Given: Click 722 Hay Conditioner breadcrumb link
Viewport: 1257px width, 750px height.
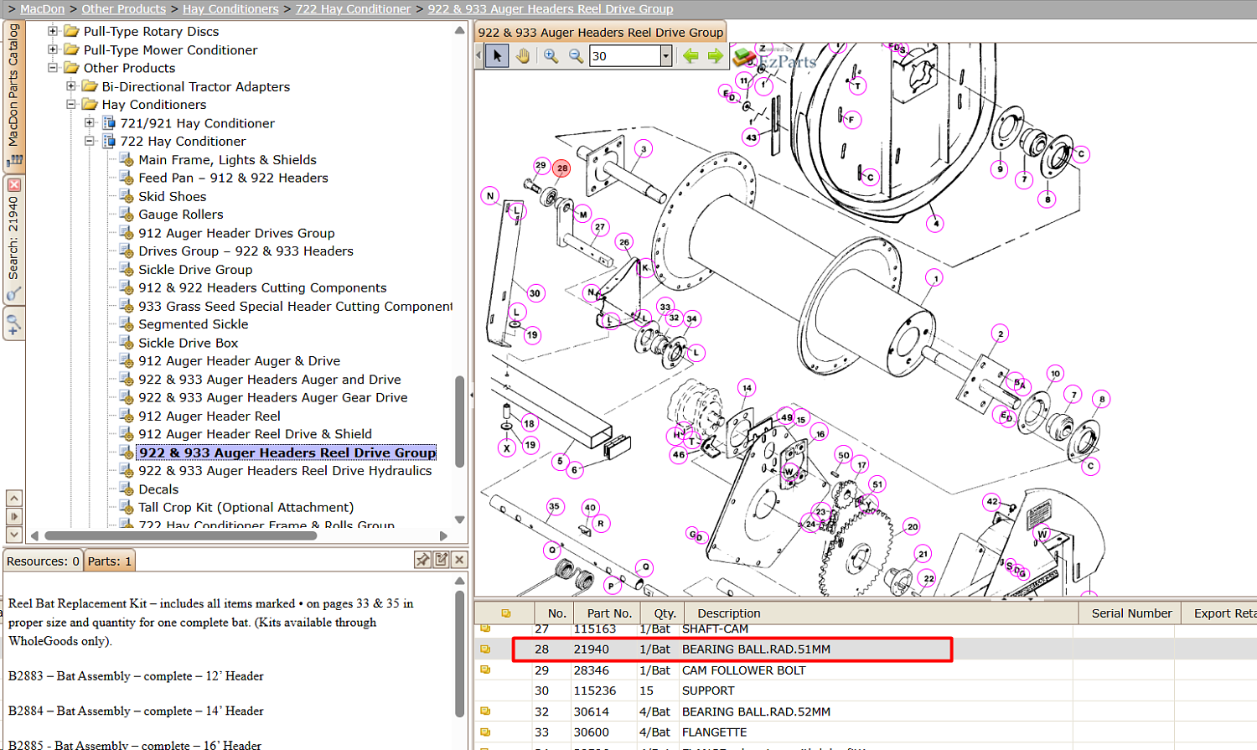Looking at the screenshot, I should click(x=353, y=9).
